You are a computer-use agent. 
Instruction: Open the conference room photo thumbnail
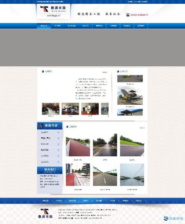(x=51, y=109)
